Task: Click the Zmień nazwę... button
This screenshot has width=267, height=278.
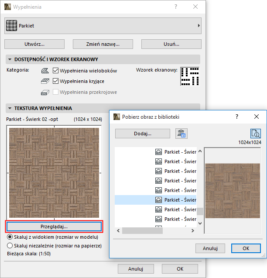Action: click(x=103, y=44)
